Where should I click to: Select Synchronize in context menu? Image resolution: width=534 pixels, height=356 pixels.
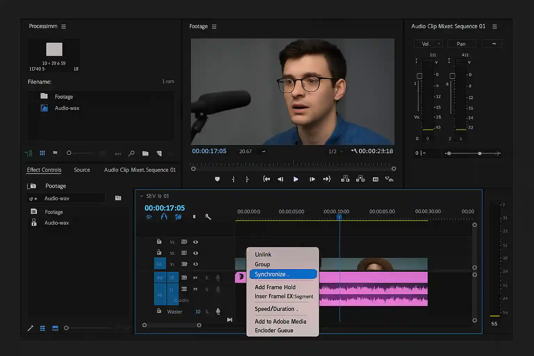(x=283, y=274)
